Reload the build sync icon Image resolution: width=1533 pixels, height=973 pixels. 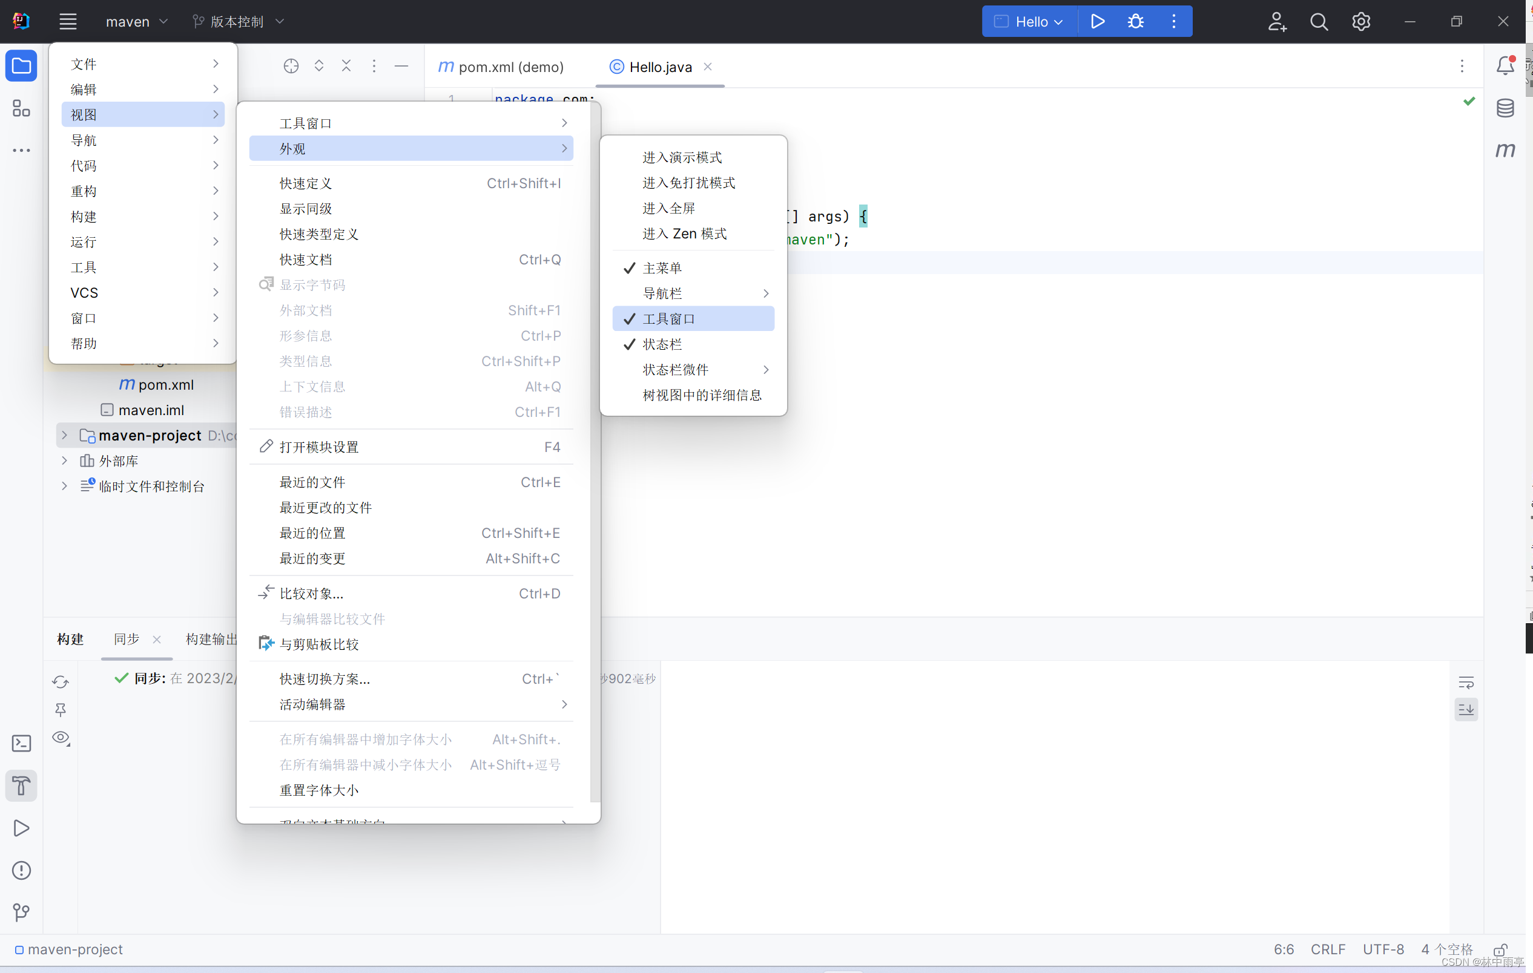pos(61,681)
